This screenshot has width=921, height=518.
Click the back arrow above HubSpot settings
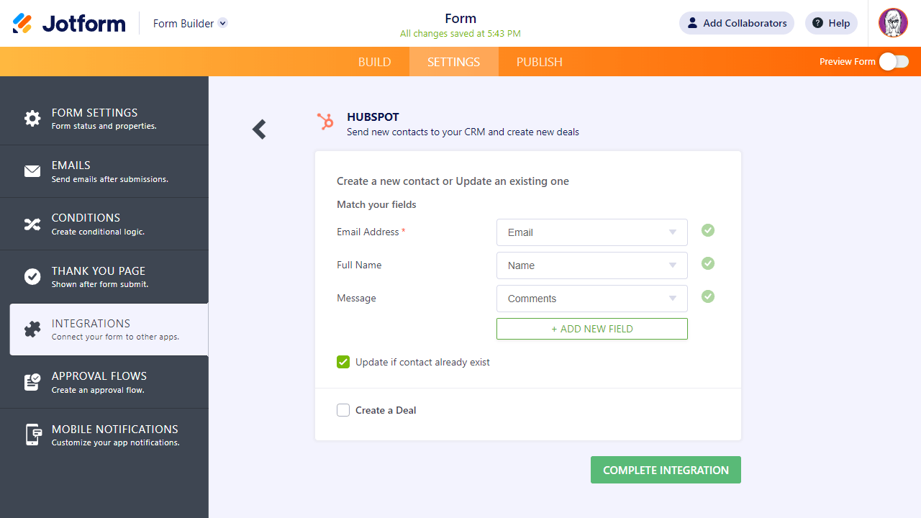pos(259,129)
